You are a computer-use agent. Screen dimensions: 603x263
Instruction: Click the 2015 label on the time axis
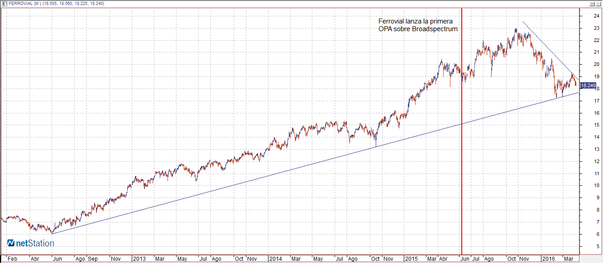tap(412, 259)
